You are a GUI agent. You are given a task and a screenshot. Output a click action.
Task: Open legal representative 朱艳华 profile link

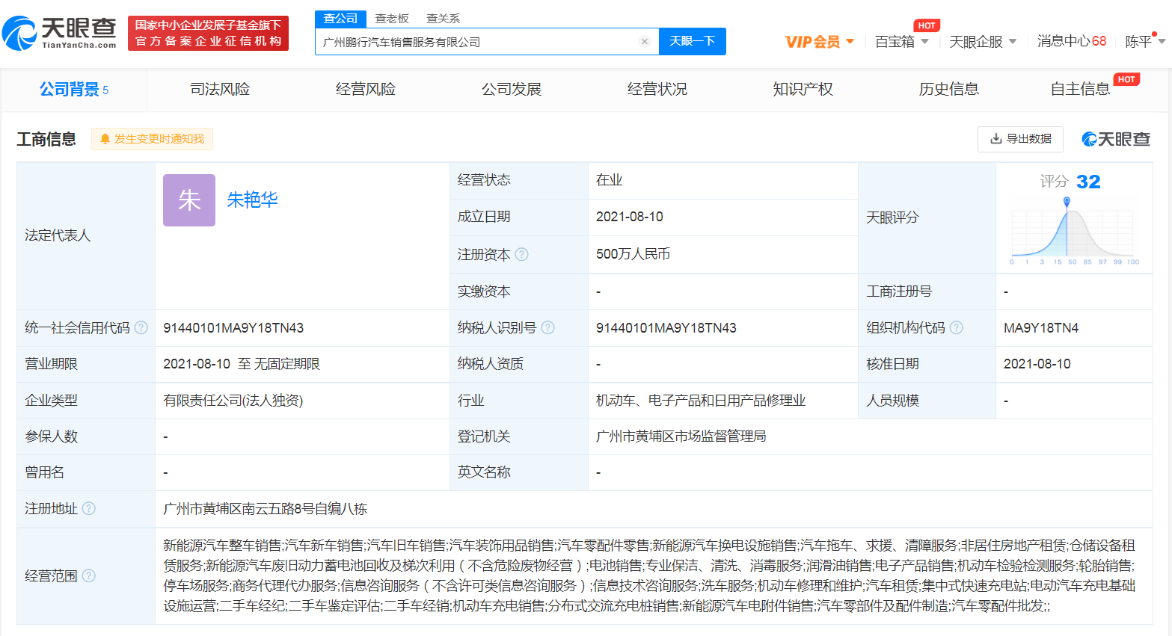252,200
